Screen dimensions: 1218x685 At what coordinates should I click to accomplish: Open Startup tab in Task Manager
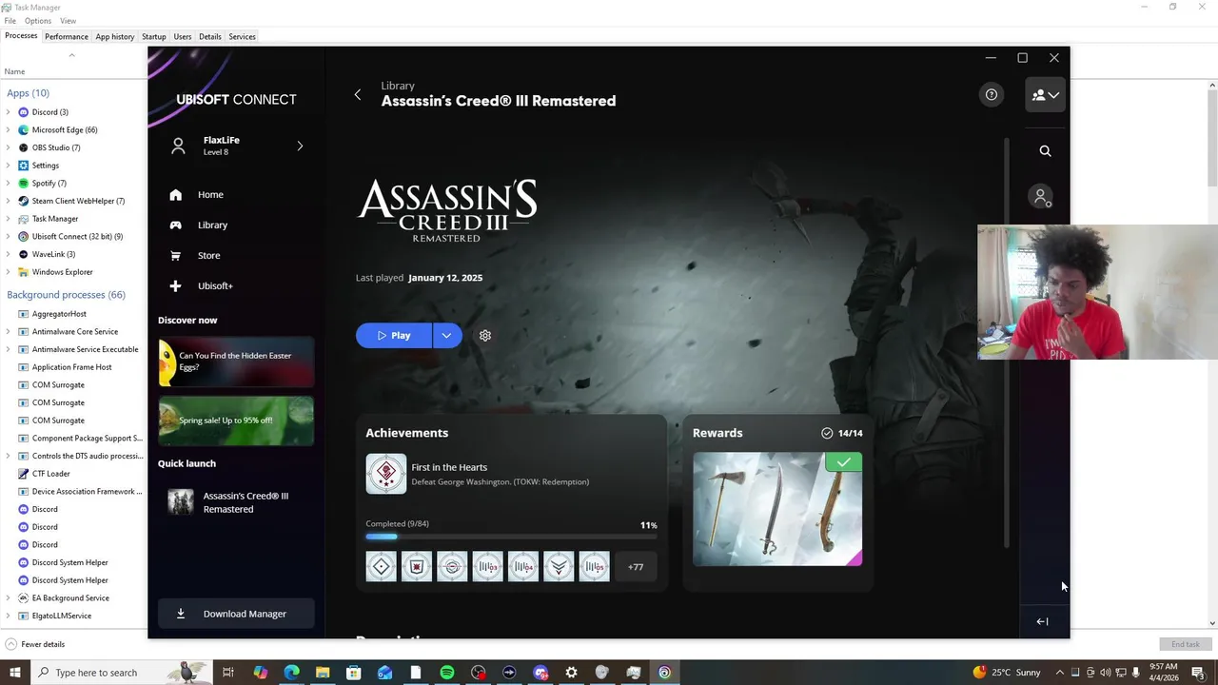point(154,36)
